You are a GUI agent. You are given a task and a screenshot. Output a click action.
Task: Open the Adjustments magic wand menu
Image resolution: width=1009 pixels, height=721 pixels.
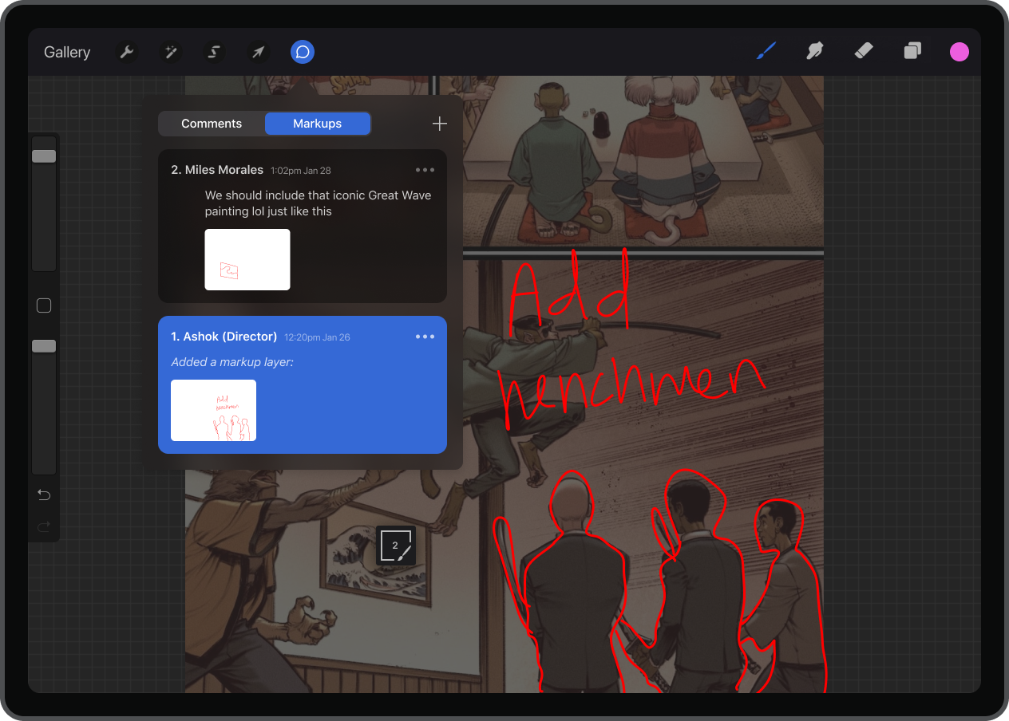170,52
